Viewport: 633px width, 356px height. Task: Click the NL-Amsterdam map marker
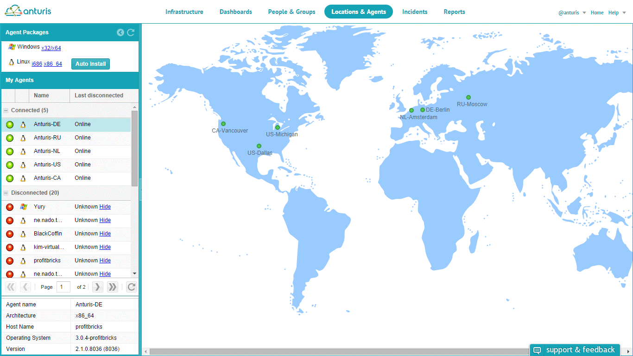[x=411, y=110]
